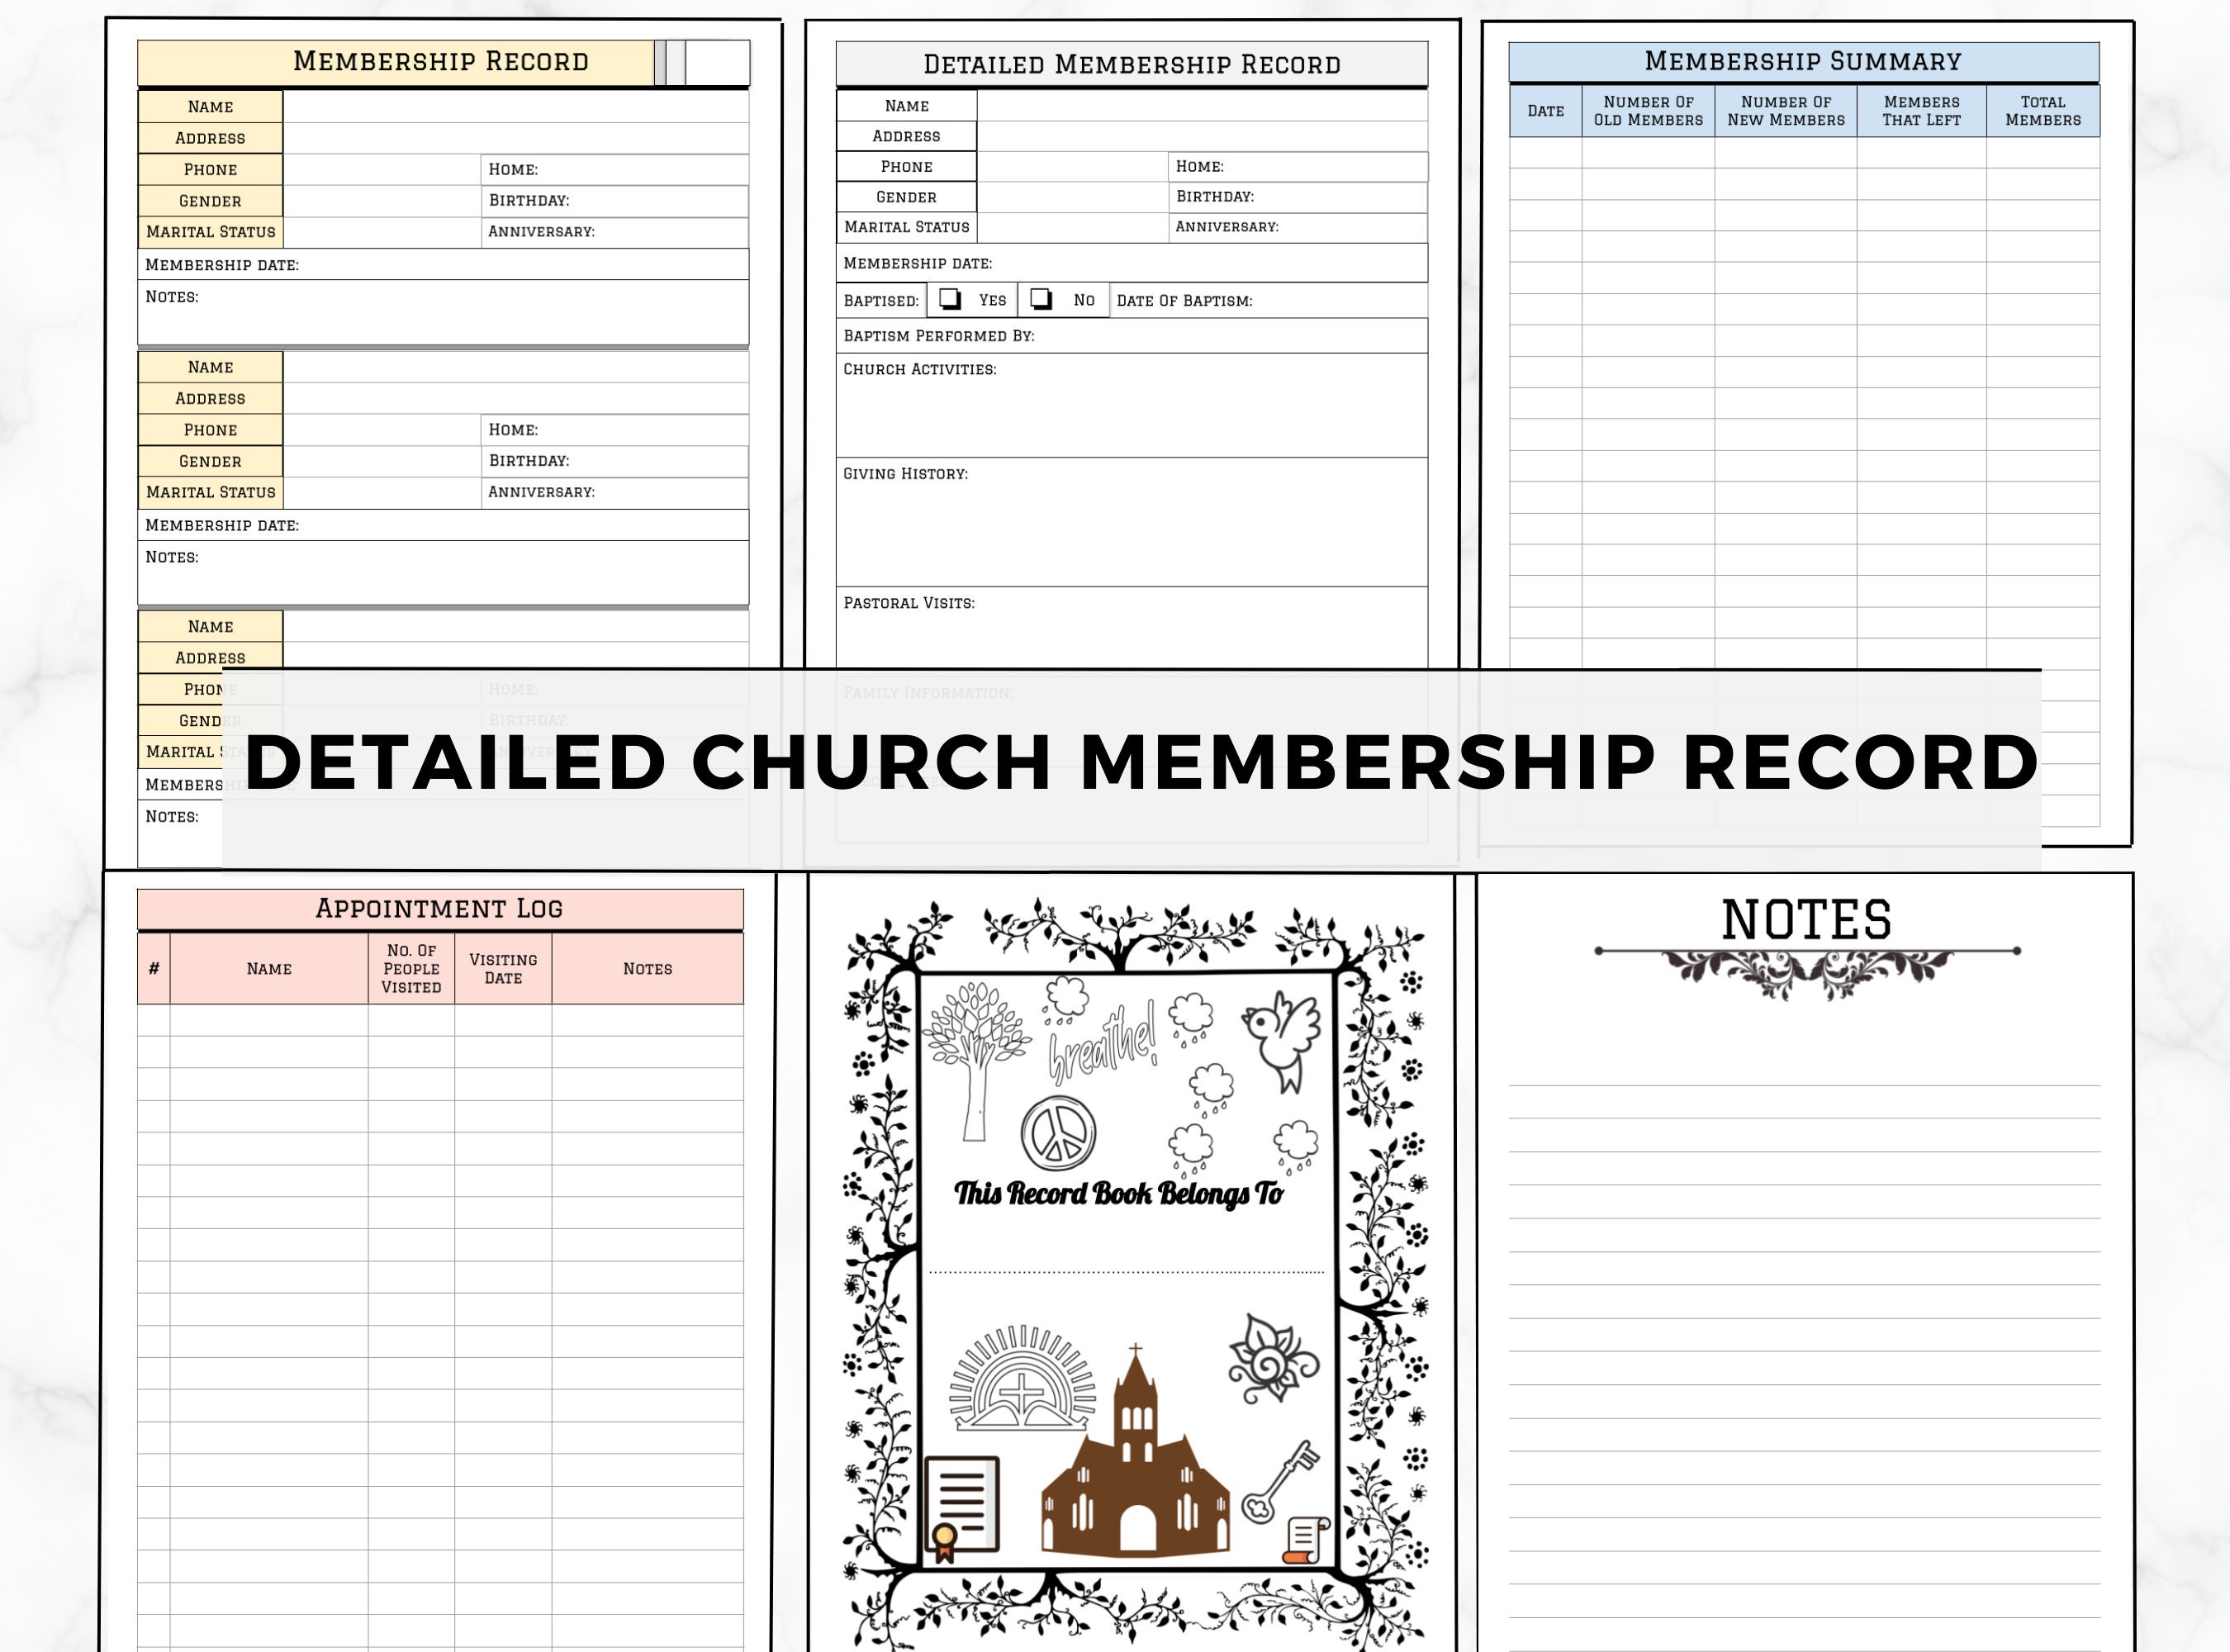Click the 'Visiting Date' column header
Screen dimensions: 2230x1652
point(503,969)
